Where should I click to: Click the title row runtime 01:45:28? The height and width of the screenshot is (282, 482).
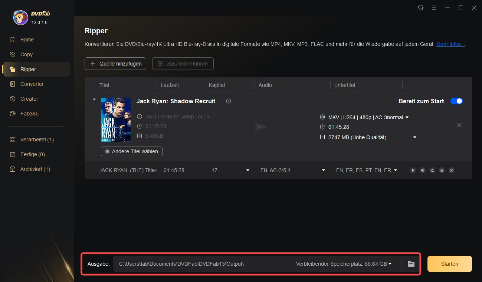click(x=174, y=170)
